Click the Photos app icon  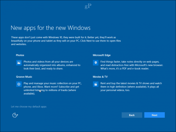tap(19, 63)
